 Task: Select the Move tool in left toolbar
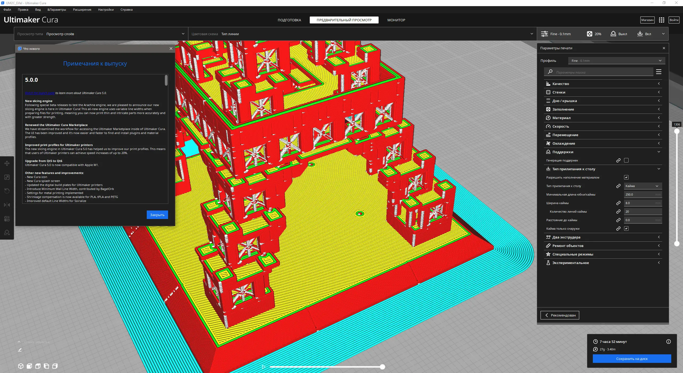(7, 163)
